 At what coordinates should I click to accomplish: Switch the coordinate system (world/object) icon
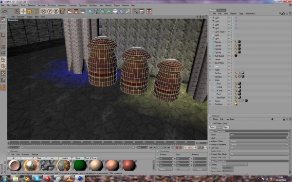coord(62,11)
